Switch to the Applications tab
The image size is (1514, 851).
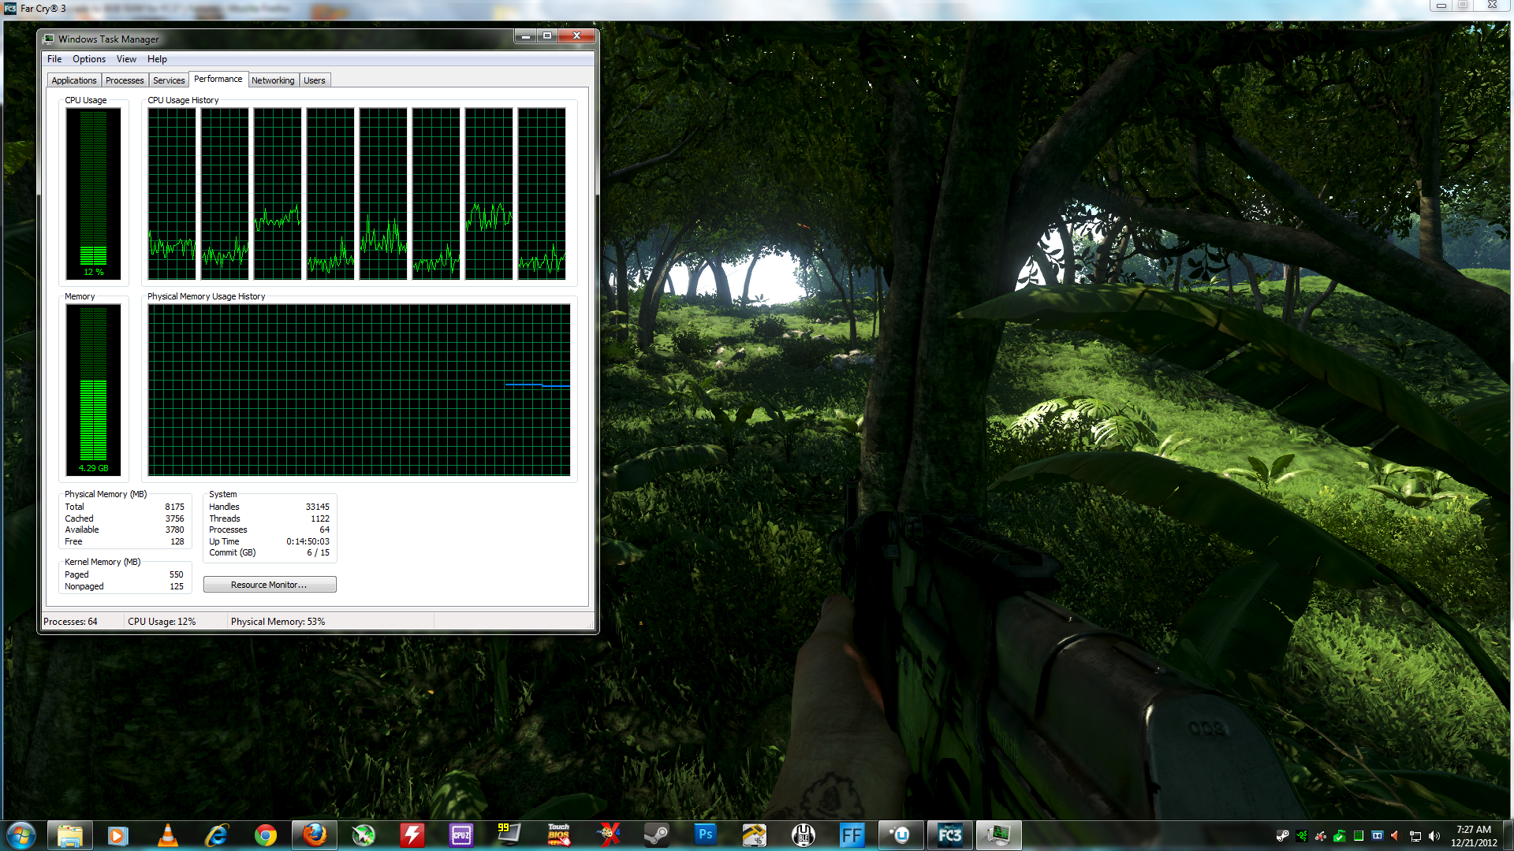74,80
